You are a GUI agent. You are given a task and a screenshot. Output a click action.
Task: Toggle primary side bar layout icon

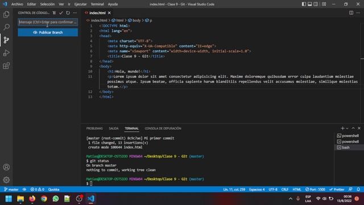(304, 4)
